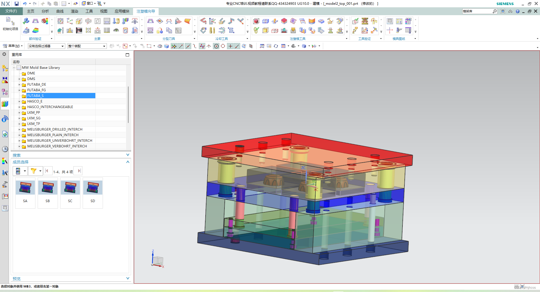540x292 pixels.
Task: Switch to the 曲线 tab
Action: pyautogui.click(x=60, y=11)
